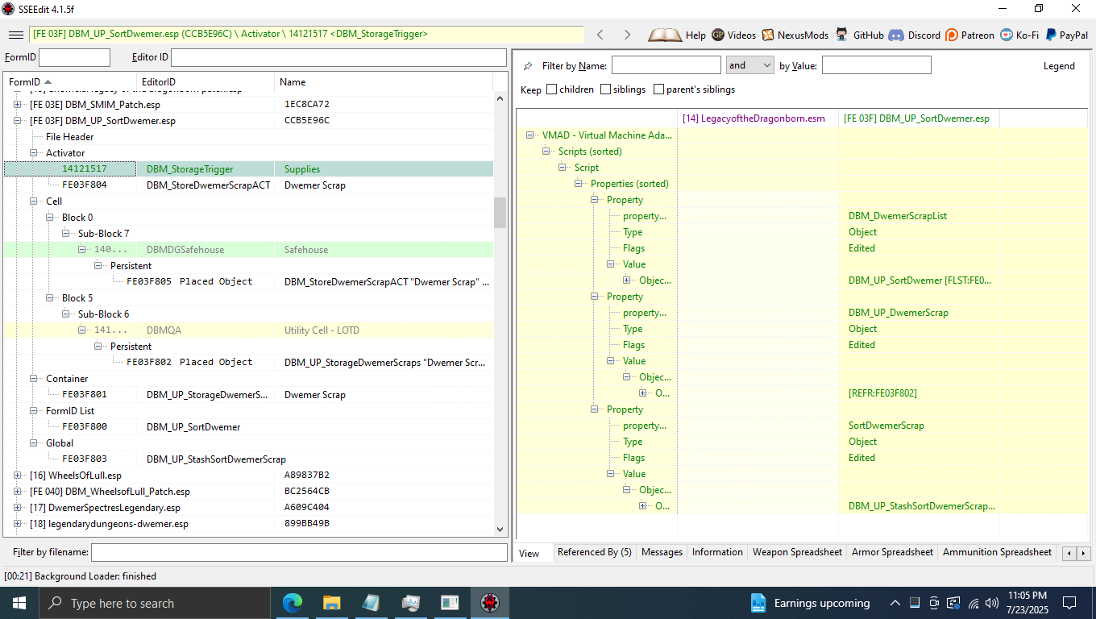Visit NexusMods from the toolbar
This screenshot has height=619, width=1096.
tap(794, 35)
